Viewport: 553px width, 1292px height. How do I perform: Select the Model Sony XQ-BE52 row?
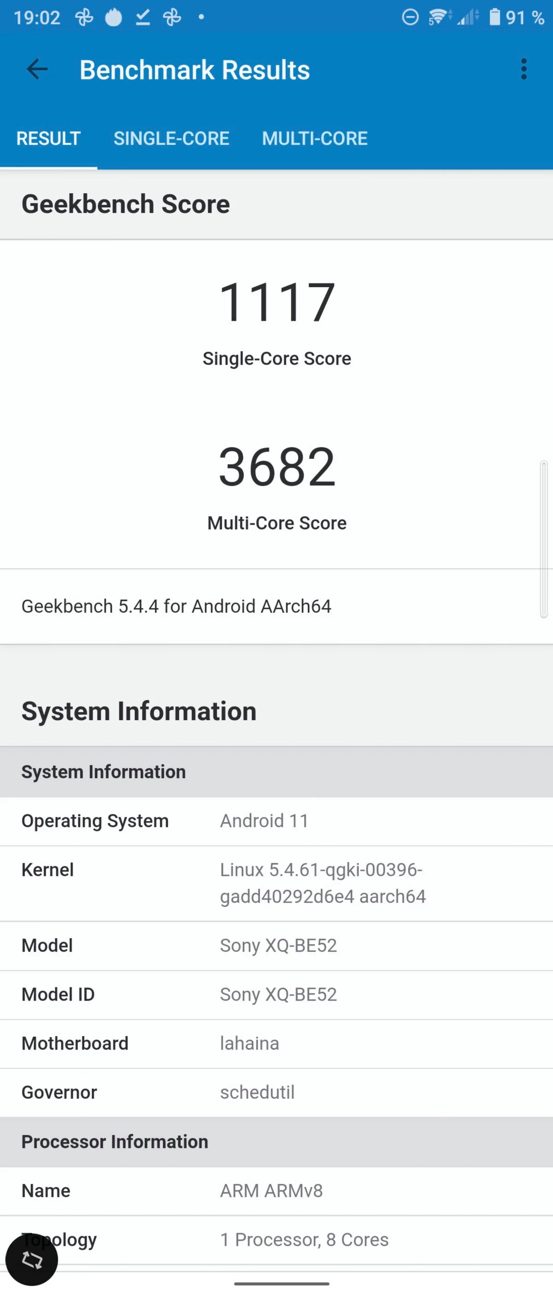[x=277, y=945]
